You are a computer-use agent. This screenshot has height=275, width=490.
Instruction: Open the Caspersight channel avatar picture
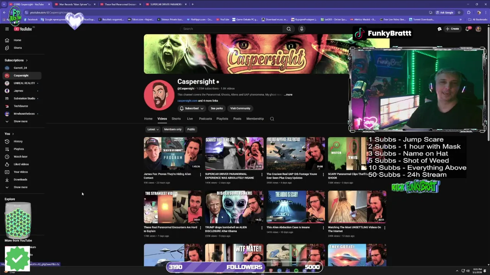pyautogui.click(x=158, y=95)
